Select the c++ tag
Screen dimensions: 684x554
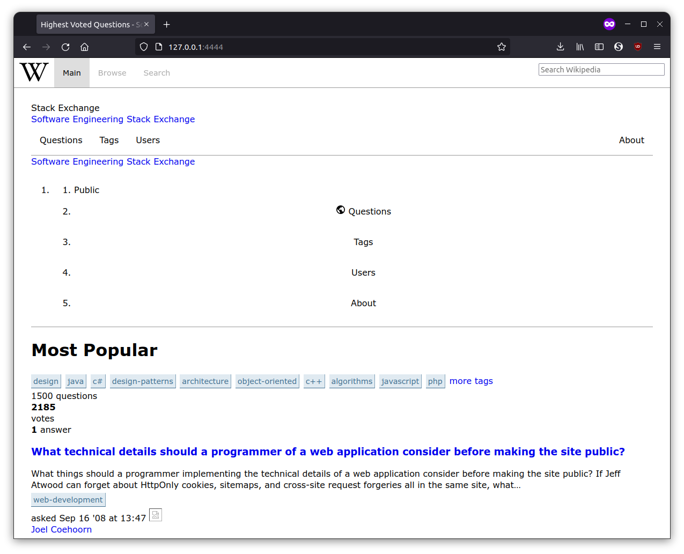click(x=314, y=381)
